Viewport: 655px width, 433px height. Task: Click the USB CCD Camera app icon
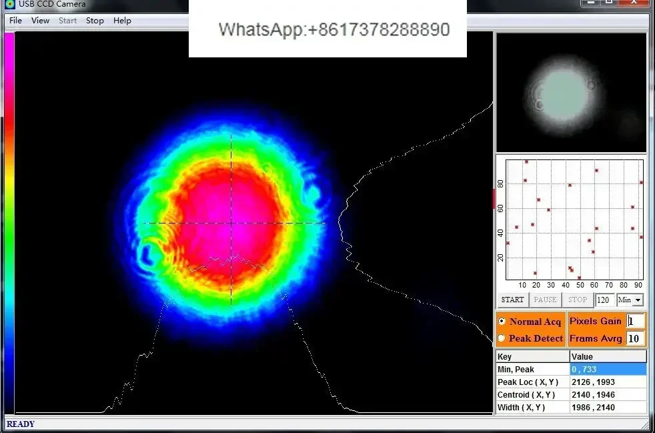[9, 4]
